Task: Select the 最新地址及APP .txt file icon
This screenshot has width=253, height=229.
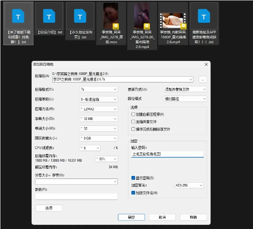Action: [x=204, y=16]
